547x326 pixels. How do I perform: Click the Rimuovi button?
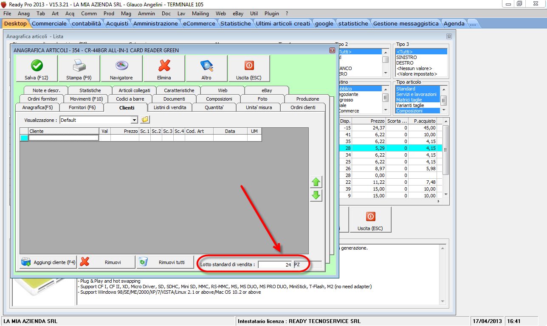(x=107, y=262)
